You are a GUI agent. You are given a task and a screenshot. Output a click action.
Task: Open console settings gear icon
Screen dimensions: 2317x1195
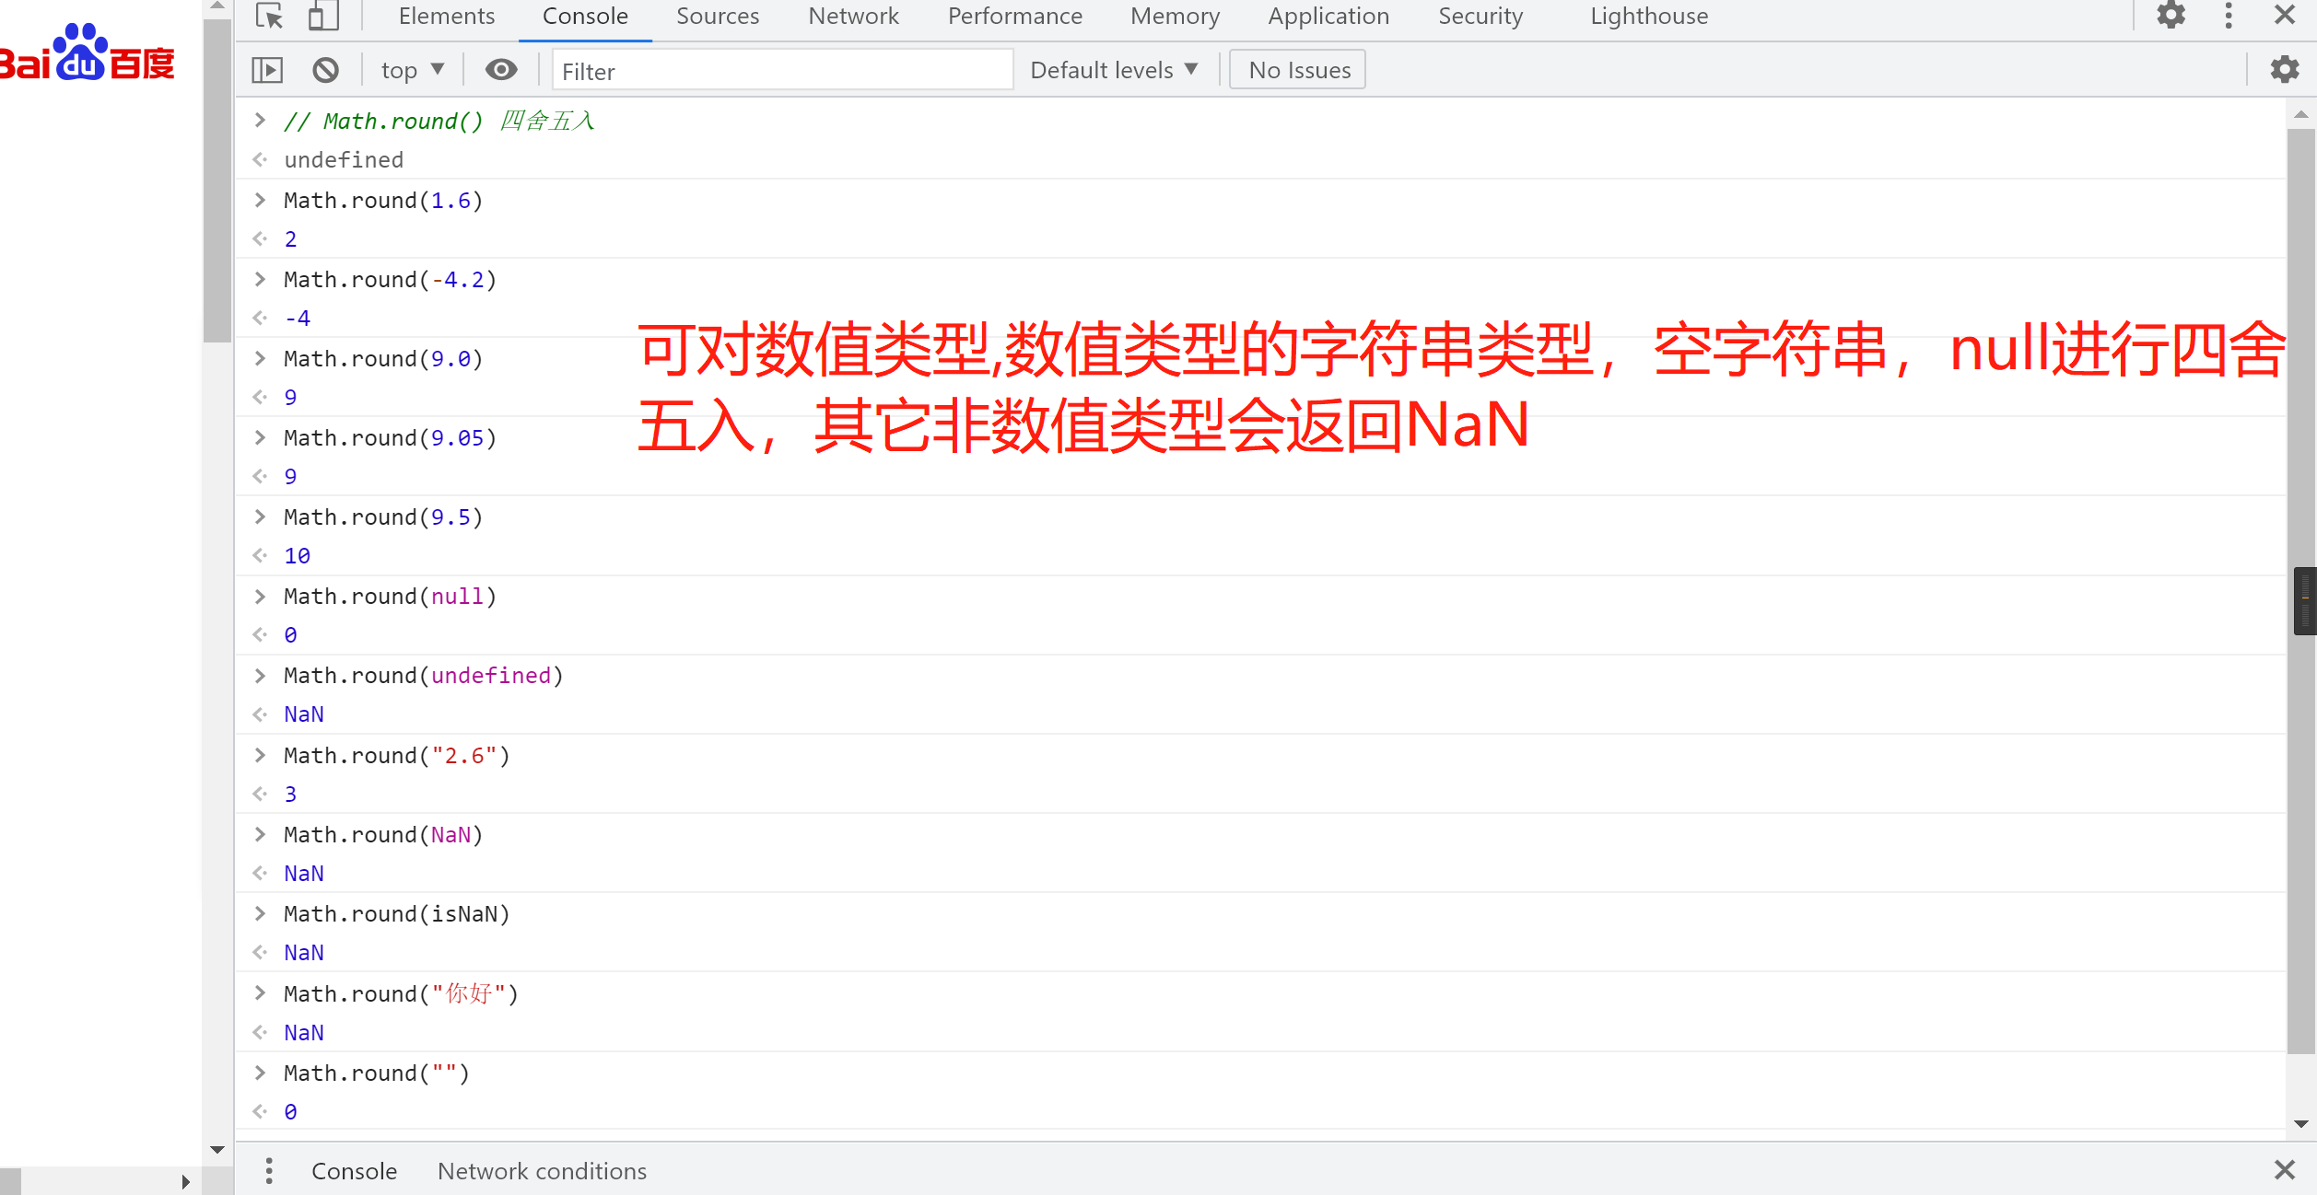click(2285, 70)
